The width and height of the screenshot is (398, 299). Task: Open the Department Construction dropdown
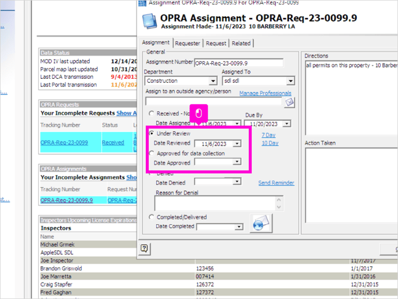[x=213, y=81]
